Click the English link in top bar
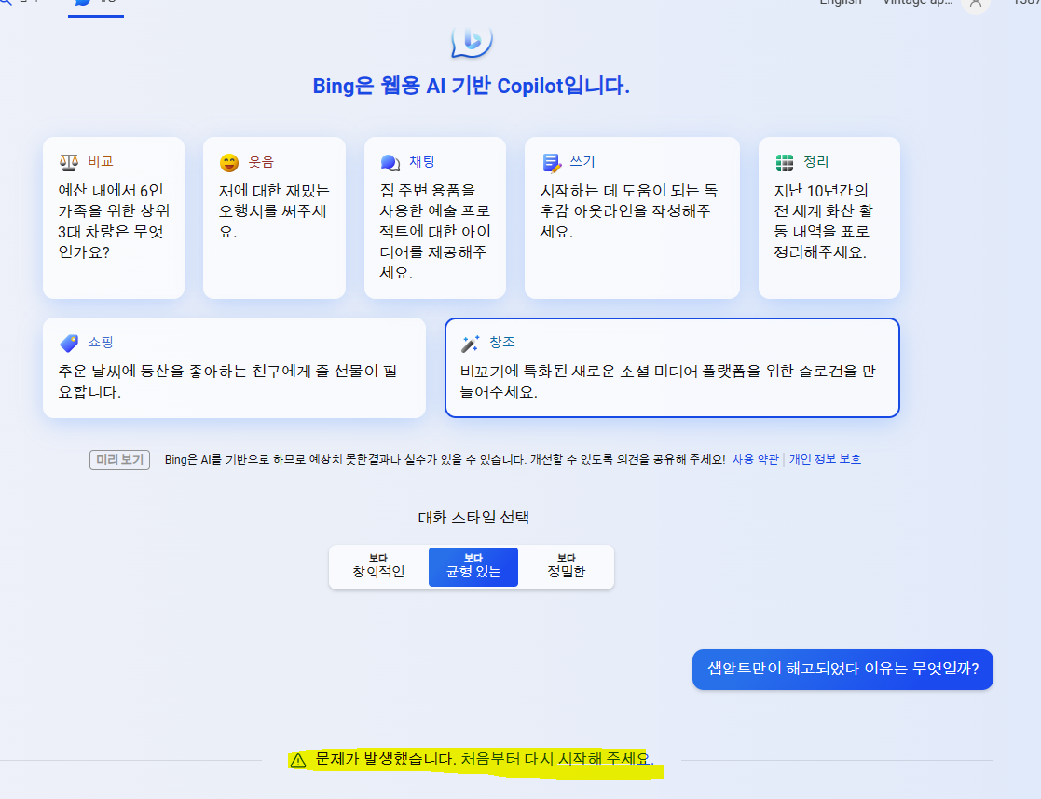 [x=841, y=3]
